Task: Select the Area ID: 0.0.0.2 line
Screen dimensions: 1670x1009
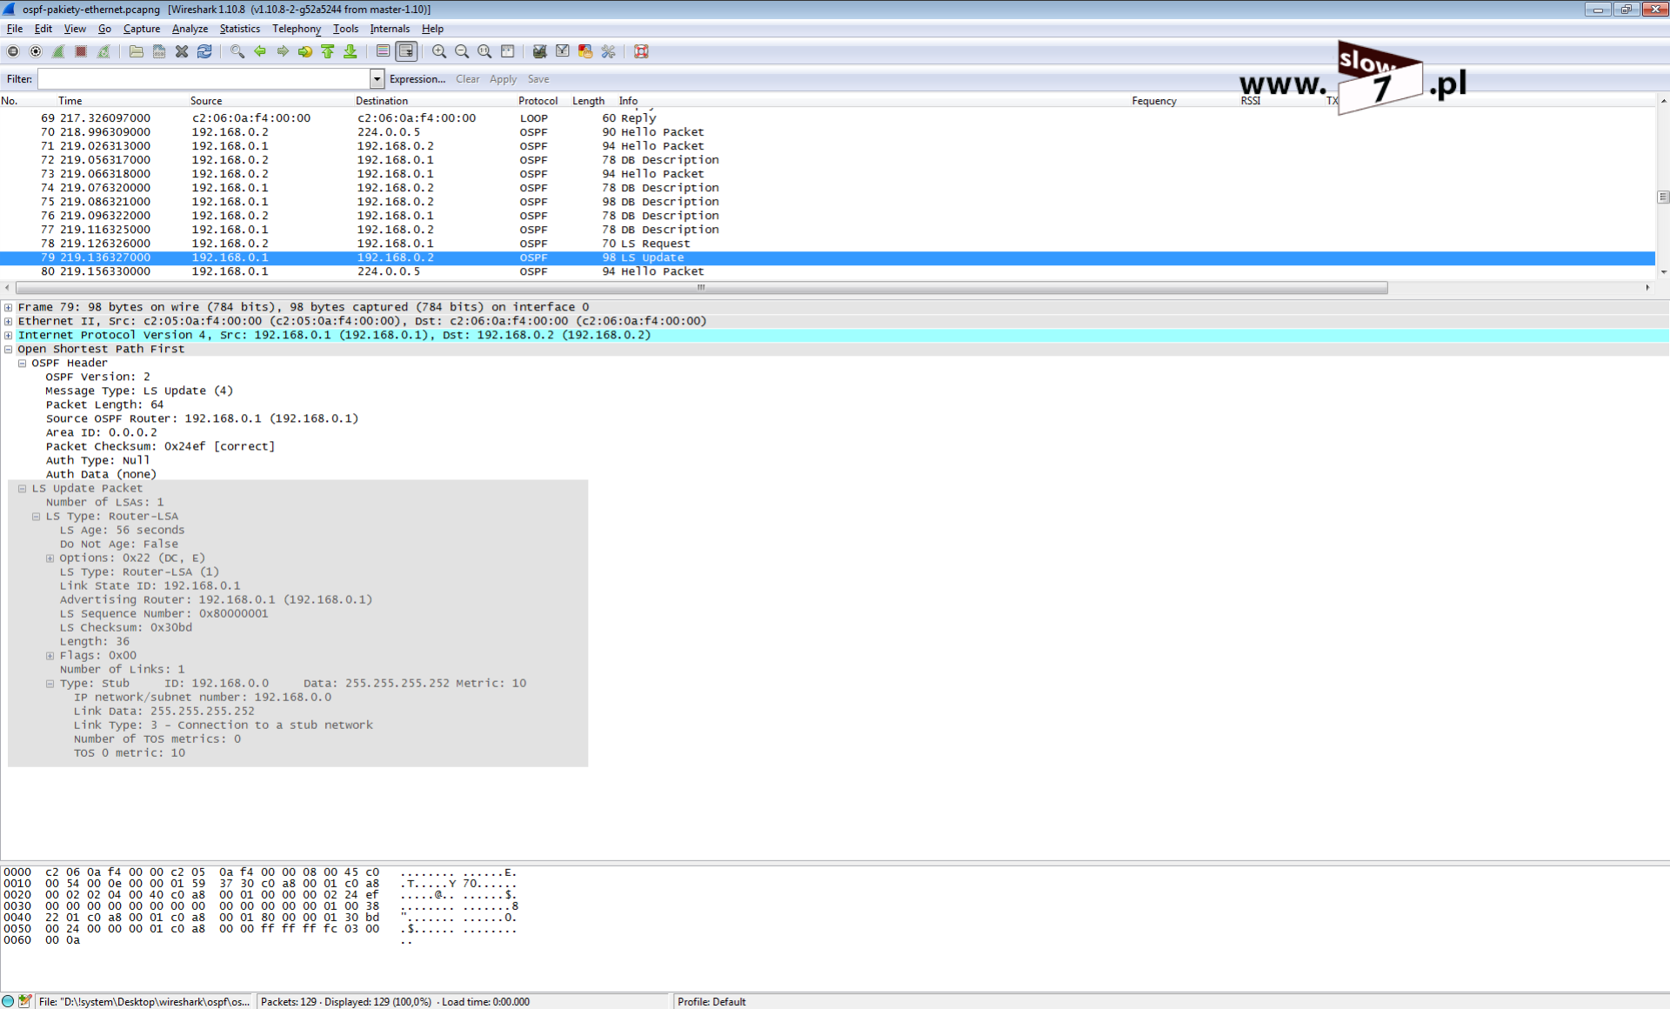Action: click(x=102, y=432)
